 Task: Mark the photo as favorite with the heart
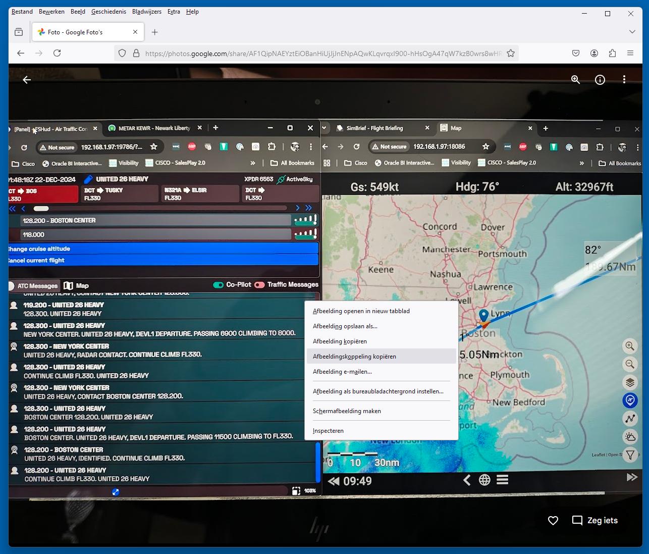point(553,521)
